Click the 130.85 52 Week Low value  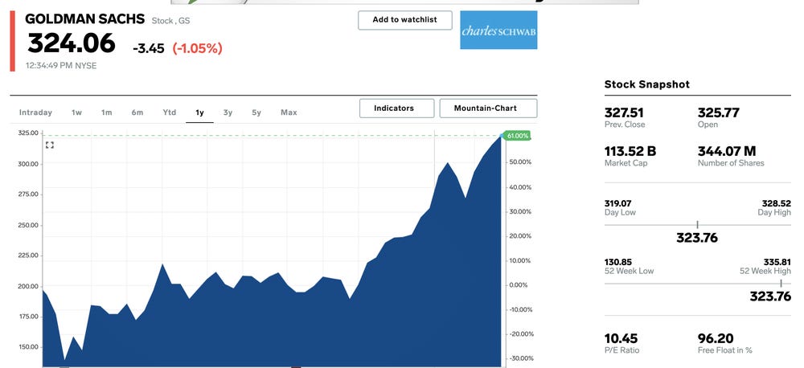click(617, 262)
